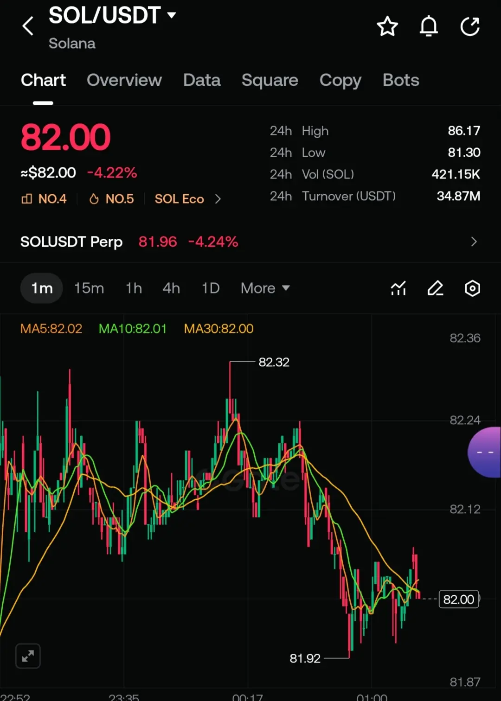Tap the MA5:82.02 indicator label
Image resolution: width=501 pixels, height=701 pixels.
pyautogui.click(x=51, y=329)
